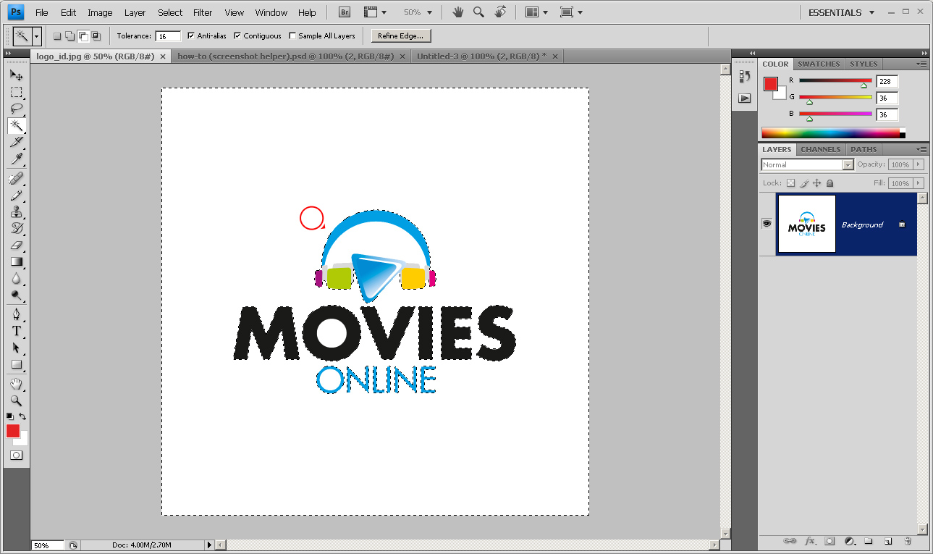Open Adobe Bridge from the application bar
This screenshot has height=554, width=933.
coord(344,12)
